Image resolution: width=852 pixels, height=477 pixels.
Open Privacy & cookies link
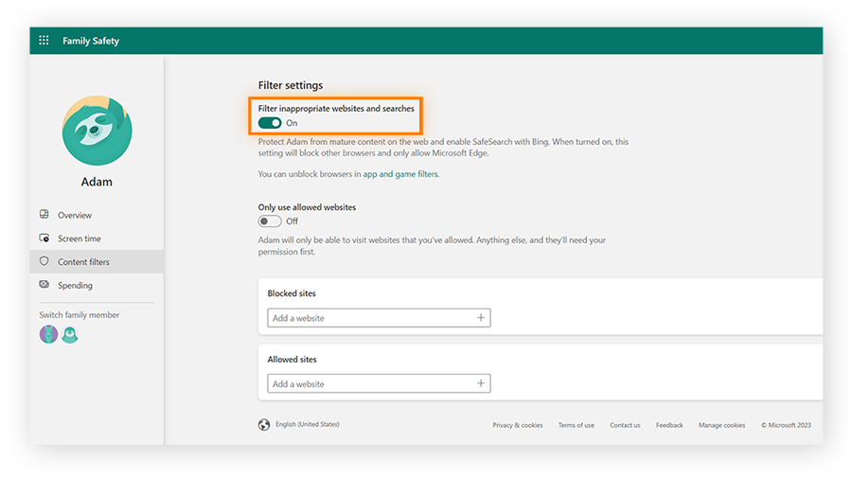pyautogui.click(x=518, y=425)
